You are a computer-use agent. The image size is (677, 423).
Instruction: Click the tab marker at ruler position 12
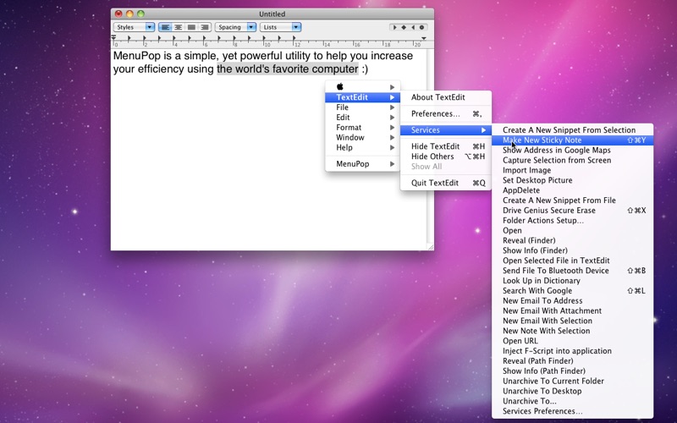coord(294,39)
